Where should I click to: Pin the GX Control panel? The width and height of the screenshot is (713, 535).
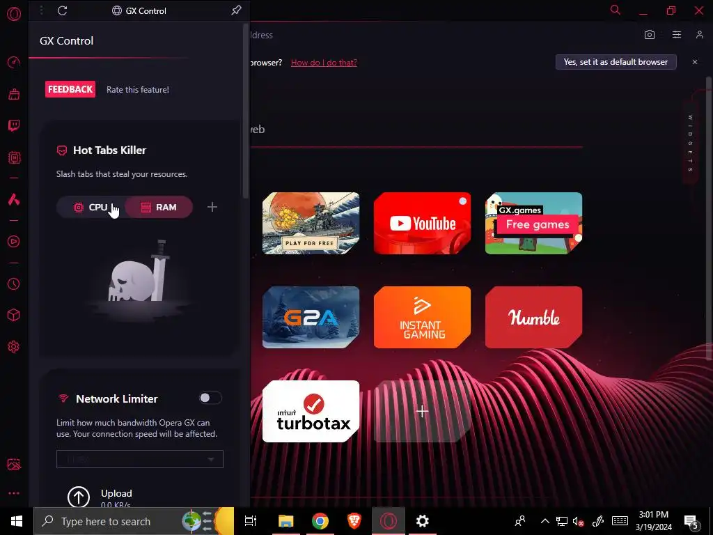[236, 10]
